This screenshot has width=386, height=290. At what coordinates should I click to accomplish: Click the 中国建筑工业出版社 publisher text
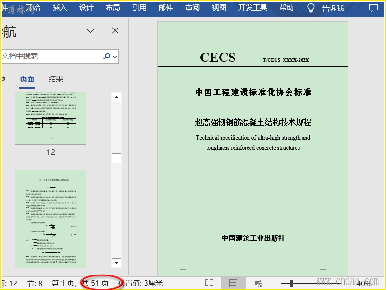pyautogui.click(x=253, y=238)
